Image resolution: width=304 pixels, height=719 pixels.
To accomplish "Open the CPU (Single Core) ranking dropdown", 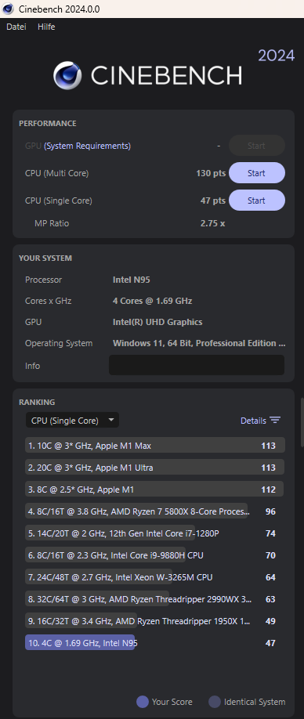I will (x=72, y=421).
